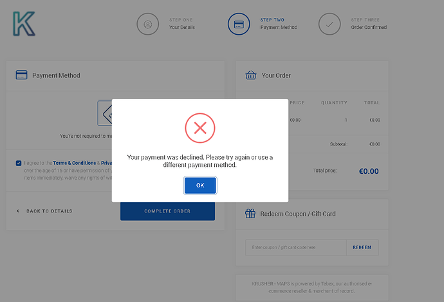Click the back arrow beside Back to Details
444x302 pixels.
coord(18,211)
